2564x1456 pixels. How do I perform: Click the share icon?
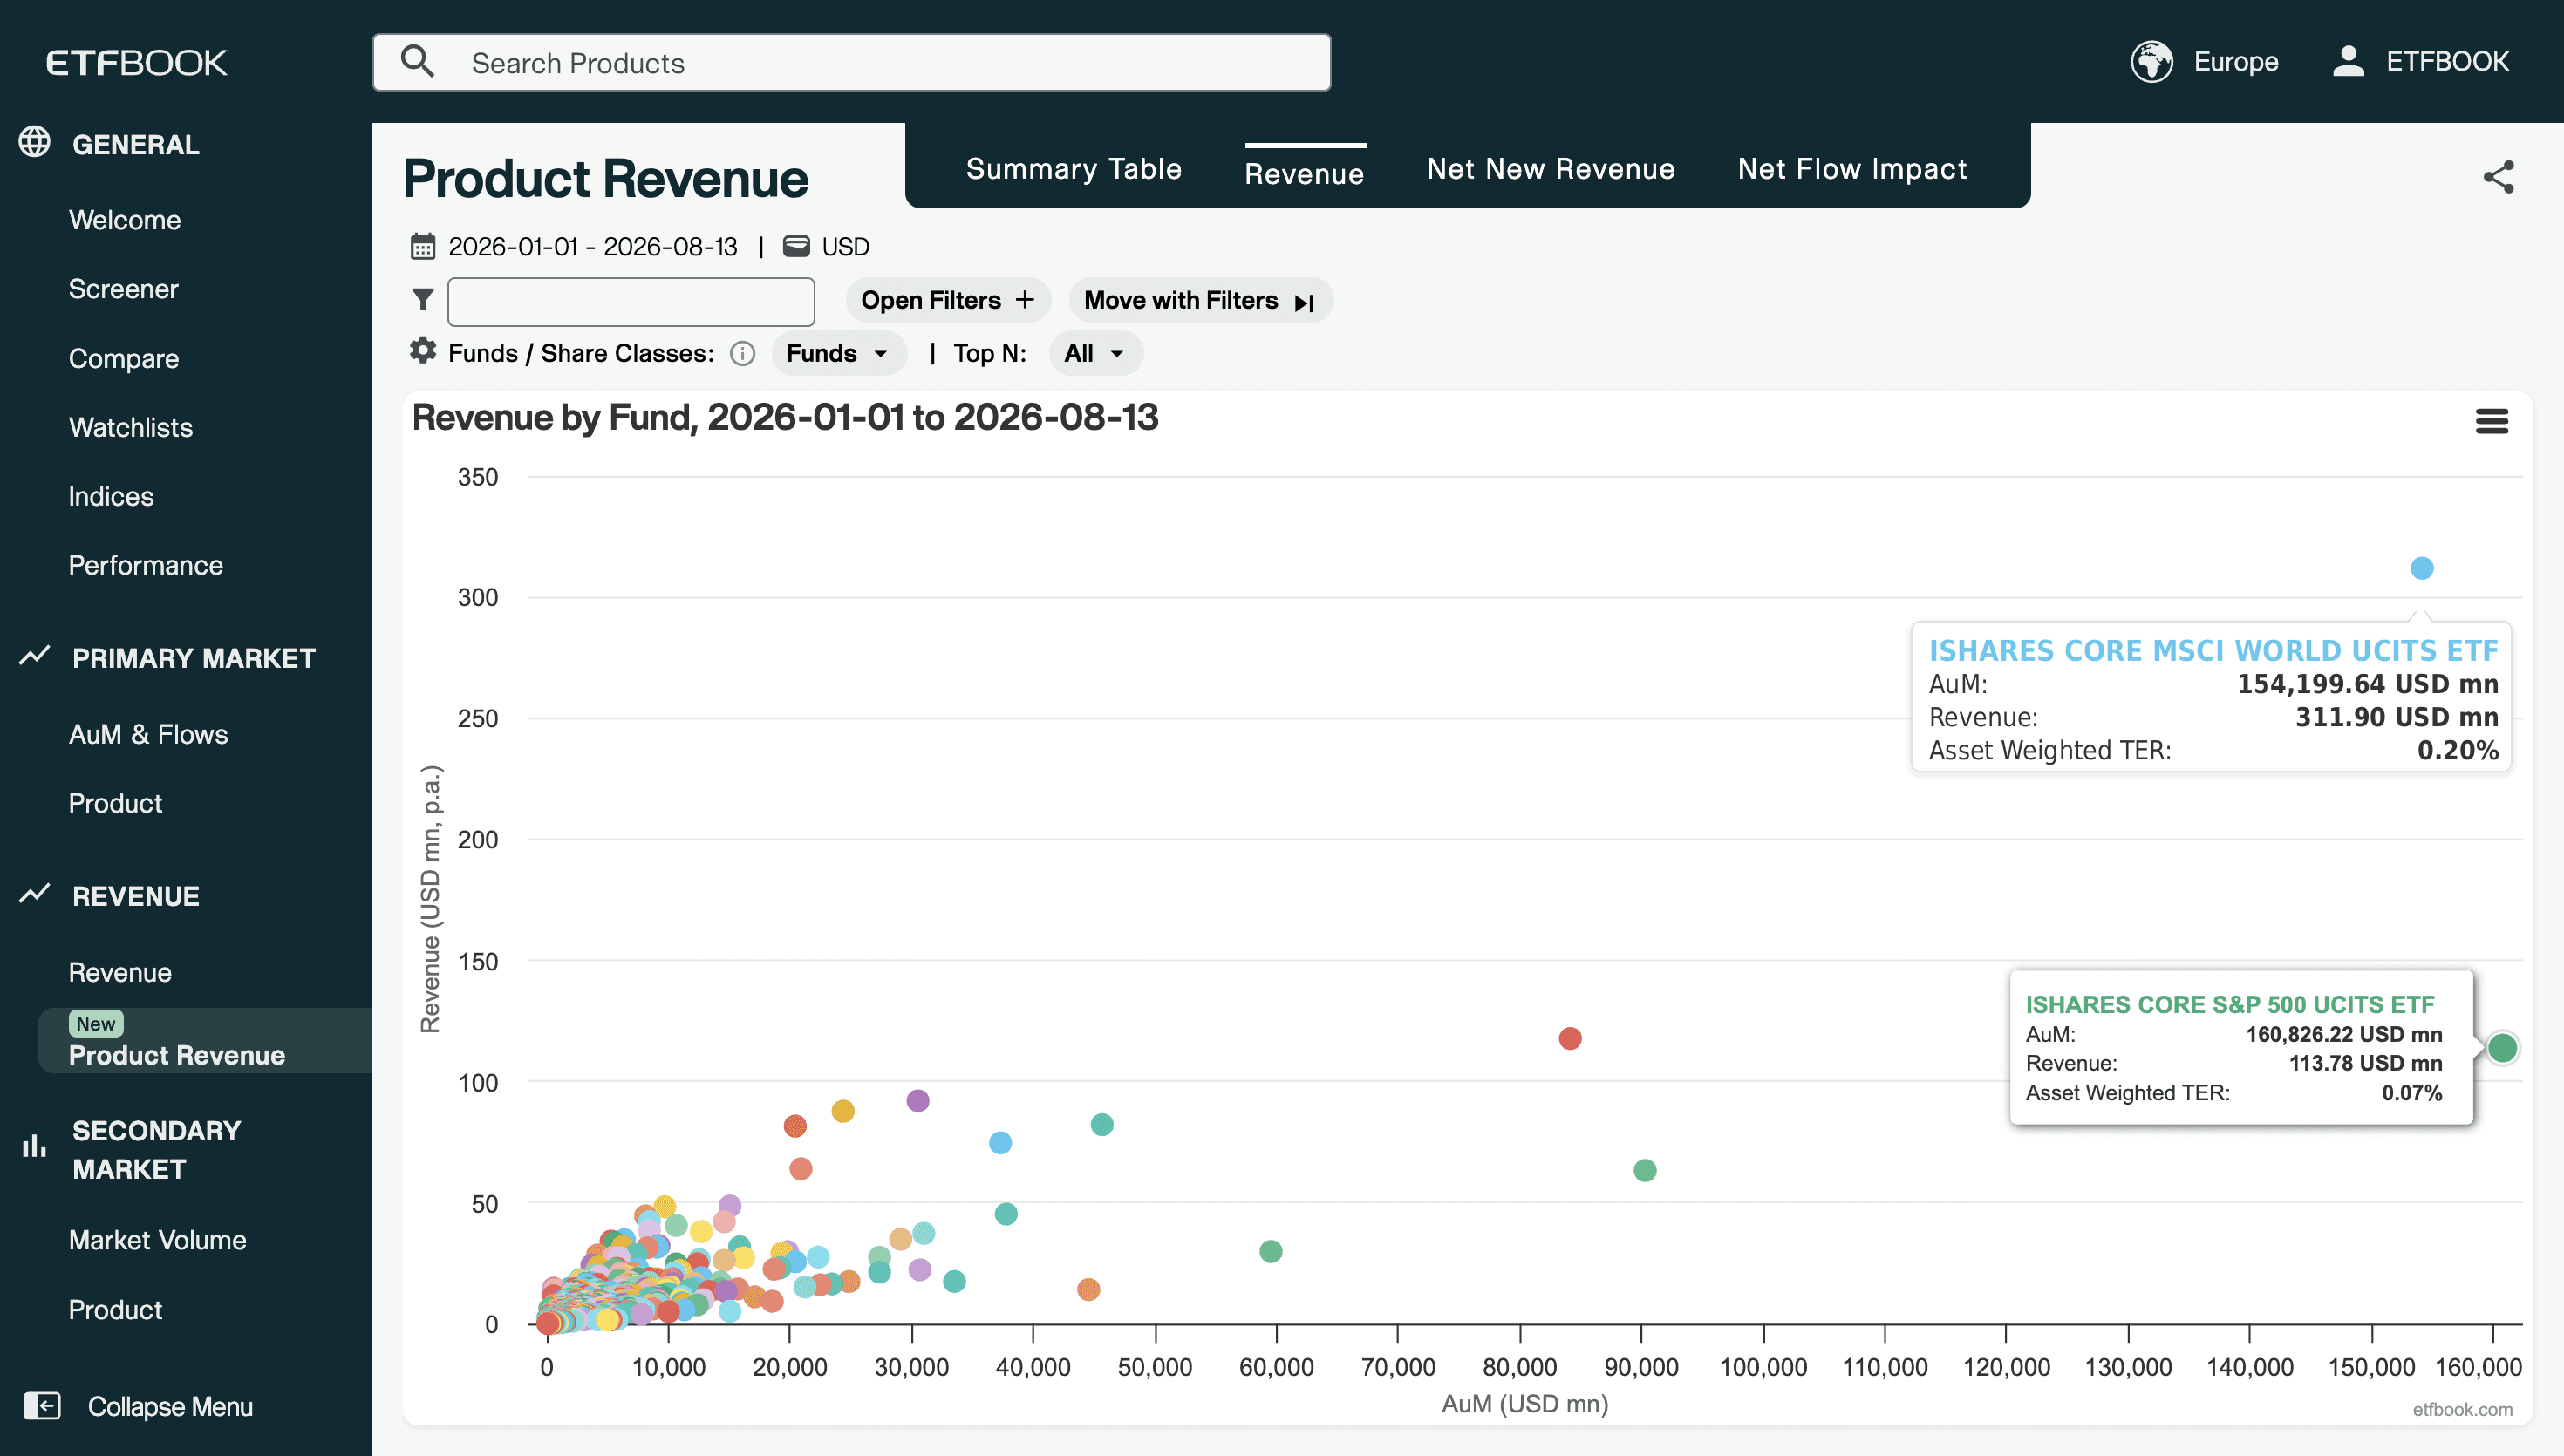pyautogui.click(x=2498, y=177)
